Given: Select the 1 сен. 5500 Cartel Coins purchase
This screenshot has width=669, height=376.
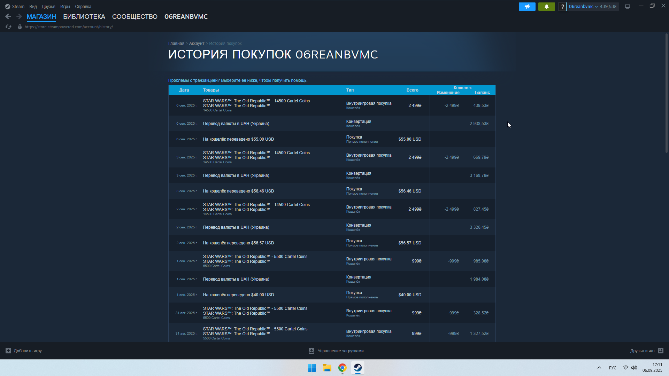Looking at the screenshot, I should [x=332, y=261].
